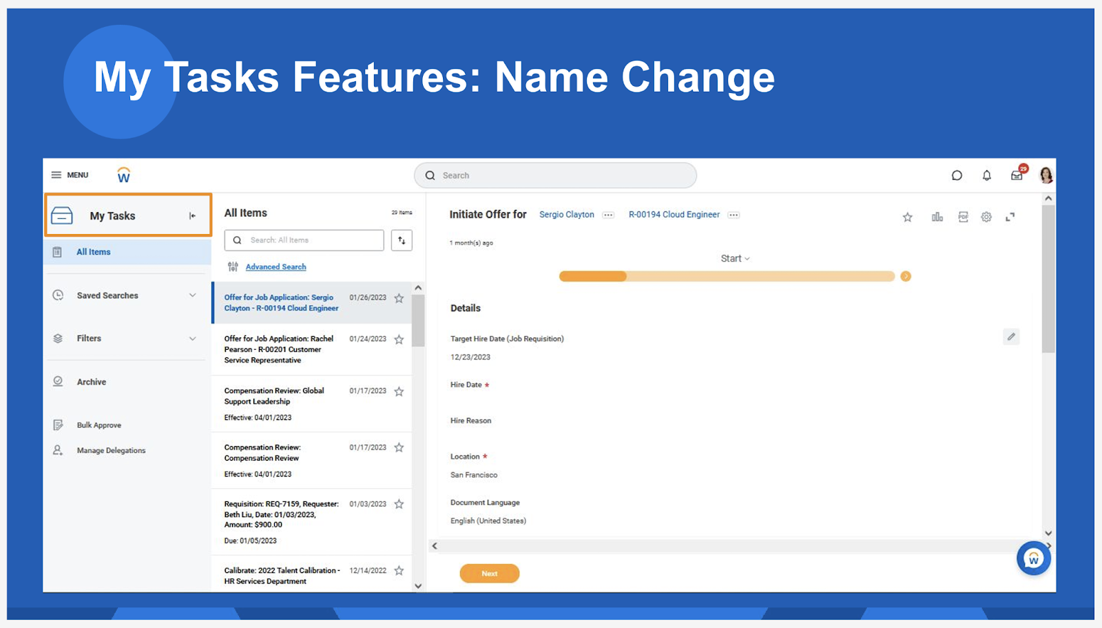1102x628 pixels.
Task: Open the notifications bell
Action: tap(986, 176)
